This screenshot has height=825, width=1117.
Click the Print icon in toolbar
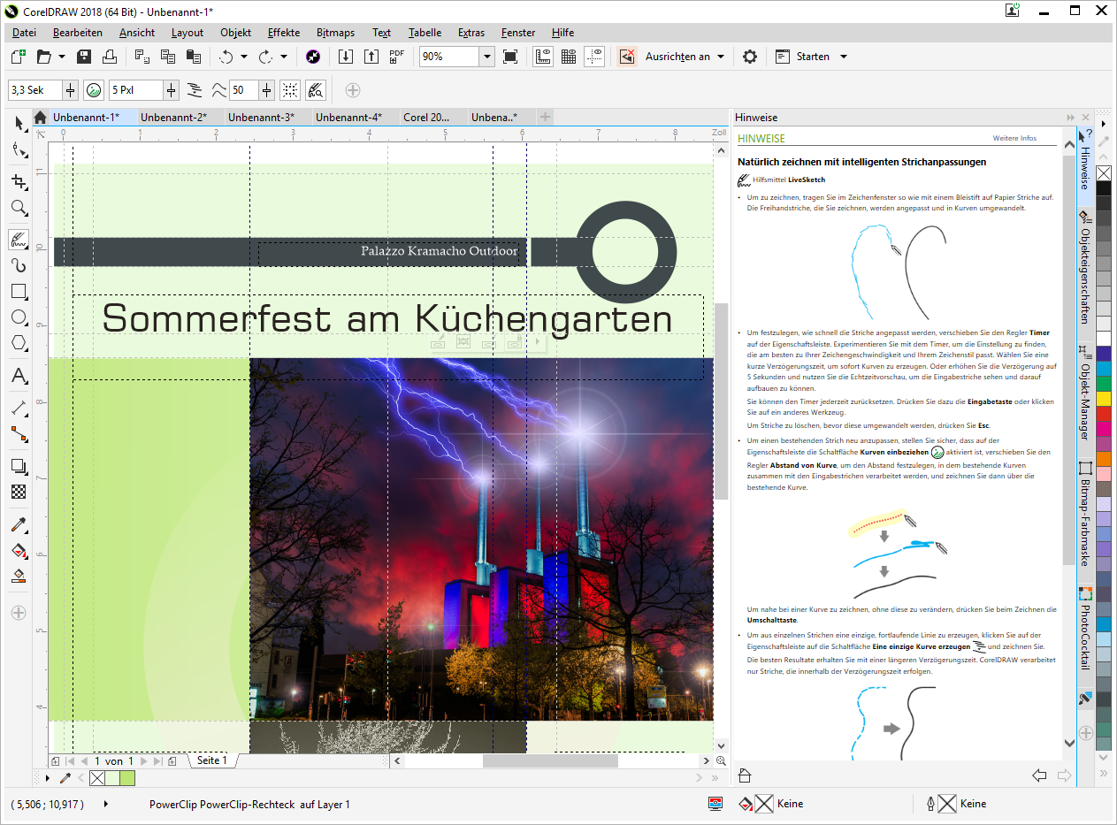tap(110, 57)
